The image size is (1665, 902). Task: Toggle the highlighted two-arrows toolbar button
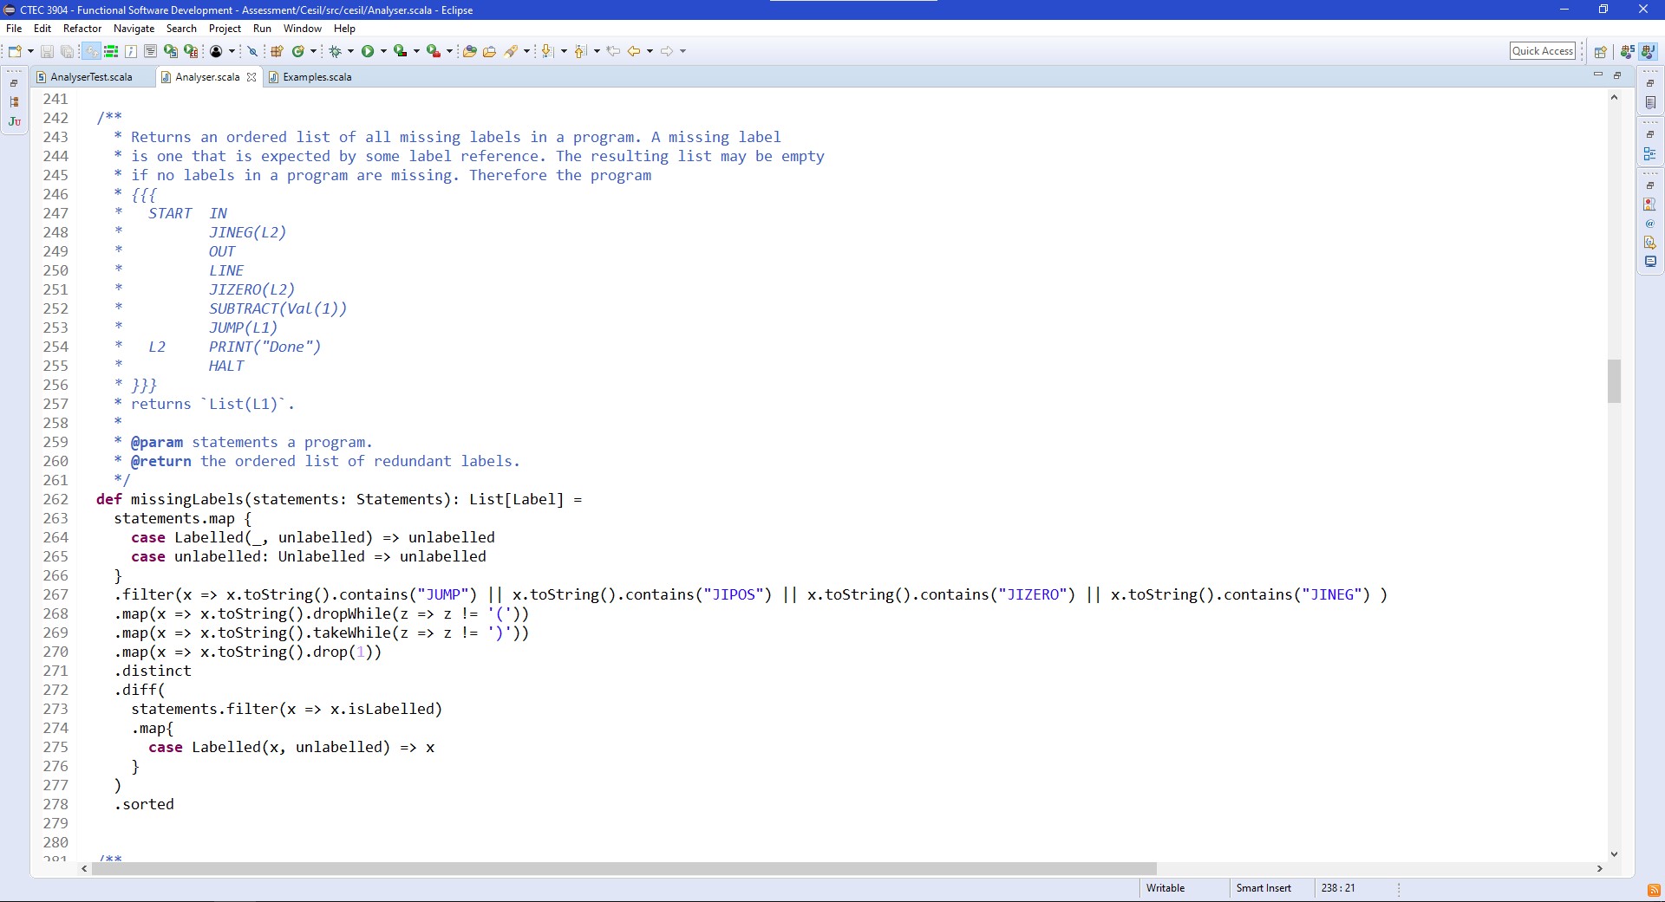pos(92,51)
